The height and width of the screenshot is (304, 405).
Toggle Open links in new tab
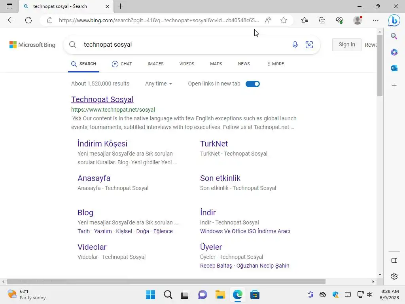pos(253,84)
